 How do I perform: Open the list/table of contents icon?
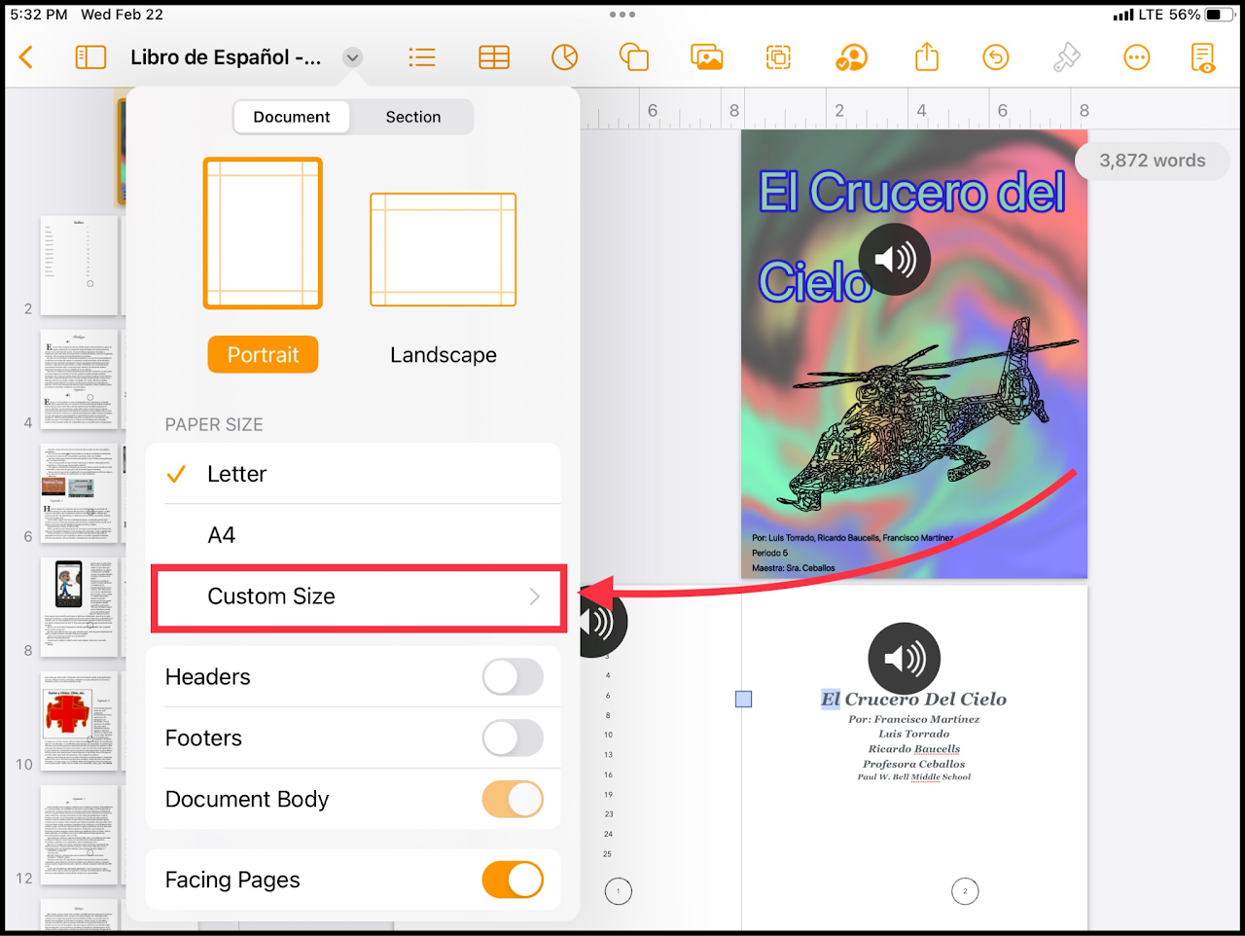(422, 57)
